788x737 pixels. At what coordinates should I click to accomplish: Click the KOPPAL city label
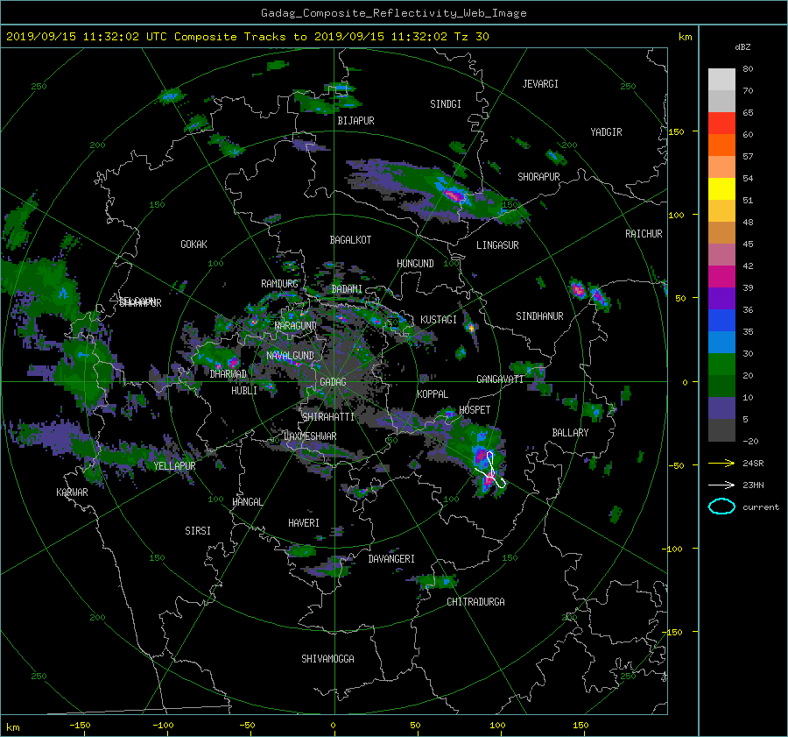[x=433, y=394]
